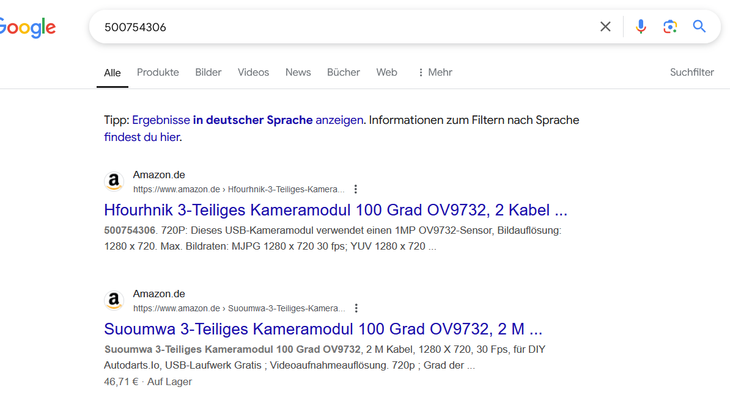Screen dimensions: 730x401
Task: Switch to the News tab
Action: [x=298, y=73]
